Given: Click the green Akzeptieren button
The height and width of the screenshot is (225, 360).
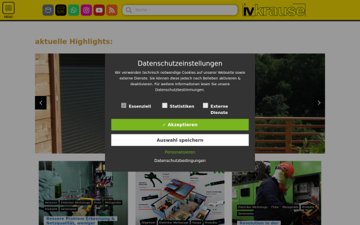Looking at the screenshot, I should (180, 125).
